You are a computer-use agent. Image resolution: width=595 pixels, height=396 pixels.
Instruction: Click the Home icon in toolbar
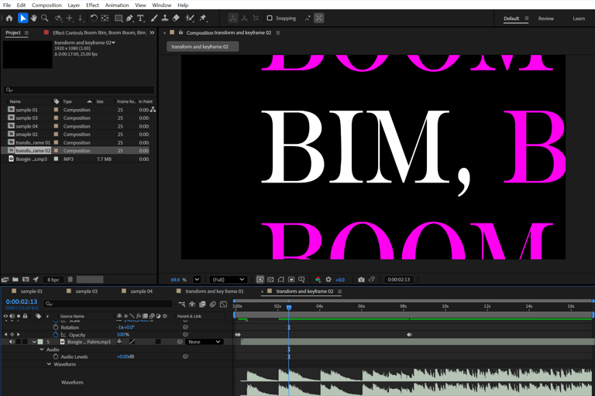click(9, 18)
